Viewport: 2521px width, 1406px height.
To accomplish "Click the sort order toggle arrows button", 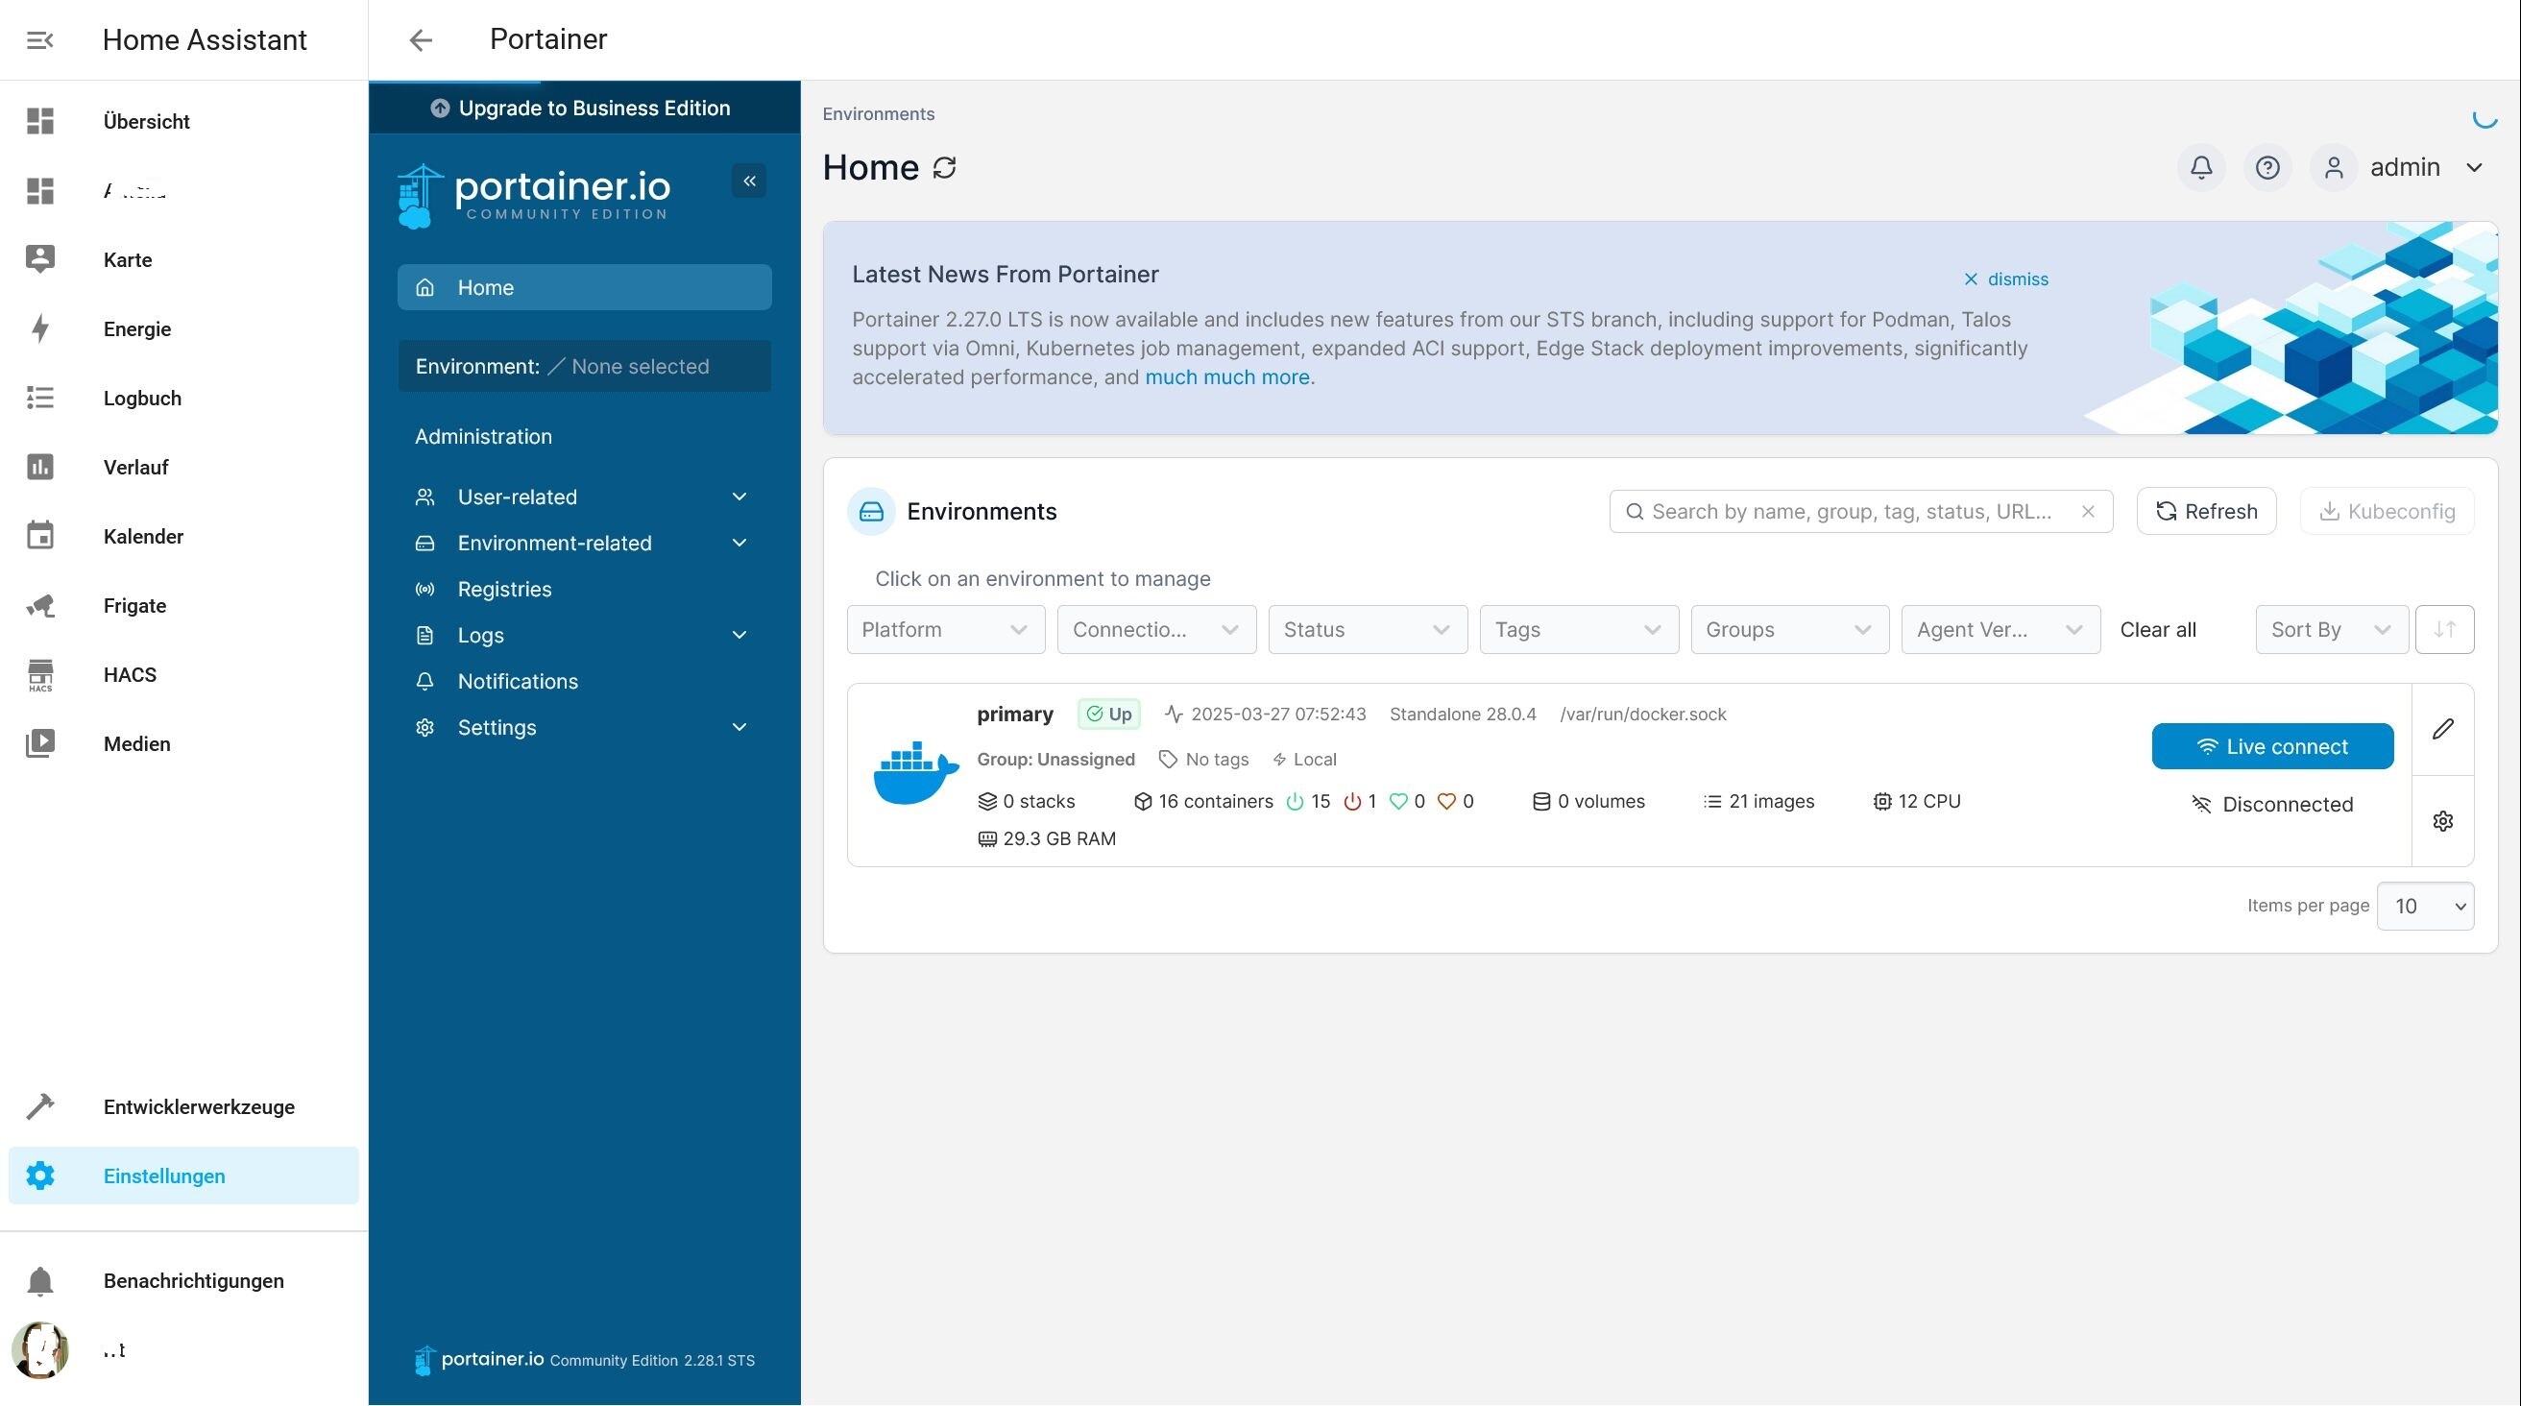I will (x=2443, y=629).
